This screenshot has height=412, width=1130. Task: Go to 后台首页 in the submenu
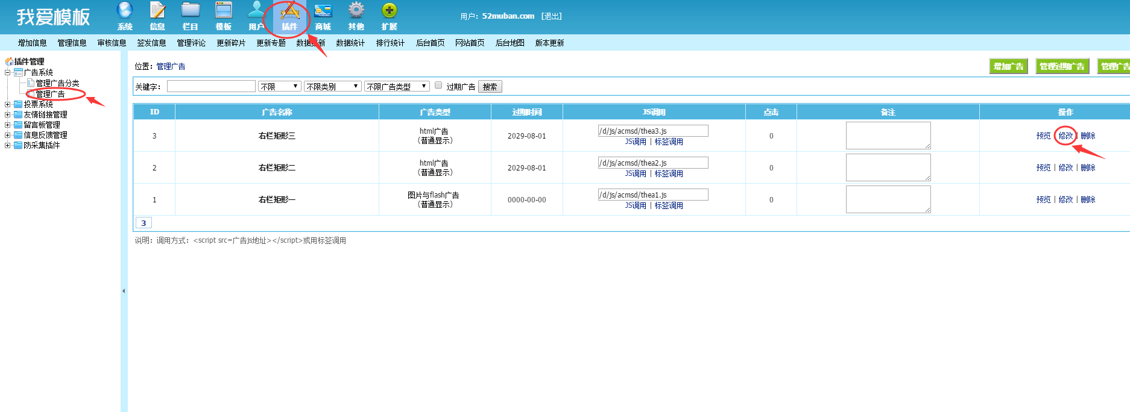[431, 43]
